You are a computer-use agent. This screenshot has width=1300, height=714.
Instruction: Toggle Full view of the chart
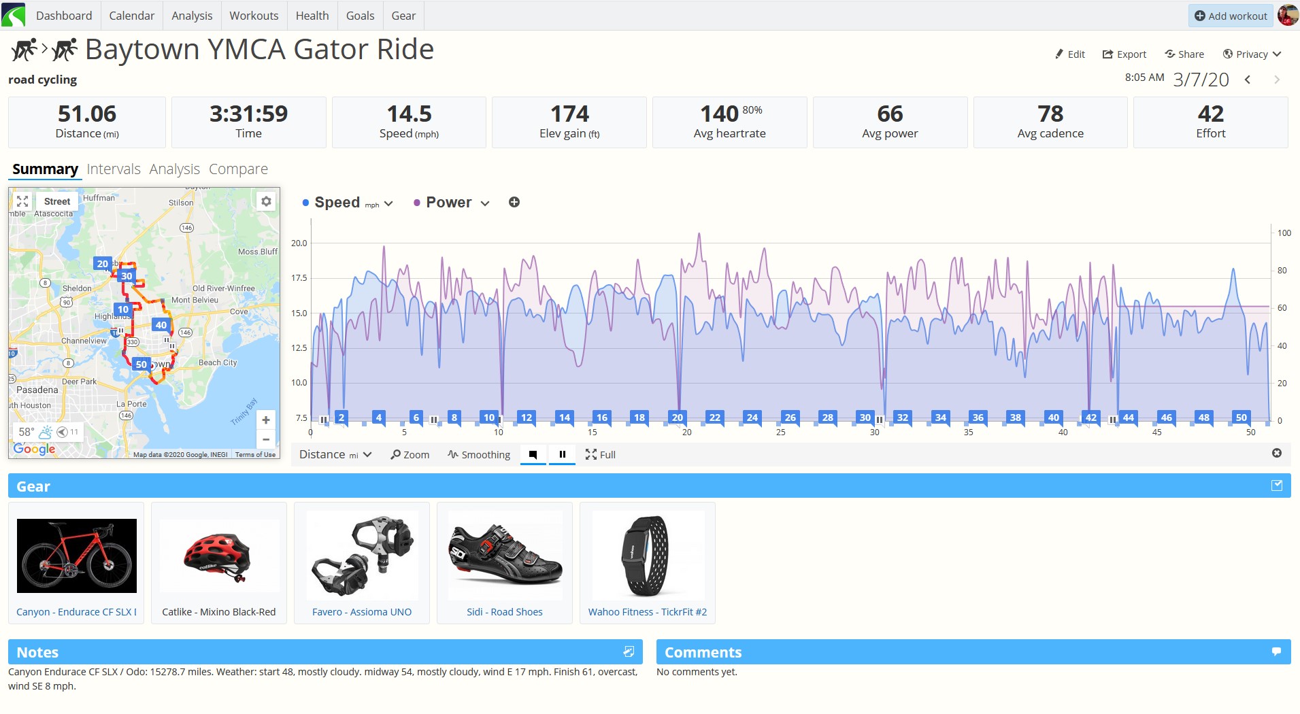coord(600,454)
